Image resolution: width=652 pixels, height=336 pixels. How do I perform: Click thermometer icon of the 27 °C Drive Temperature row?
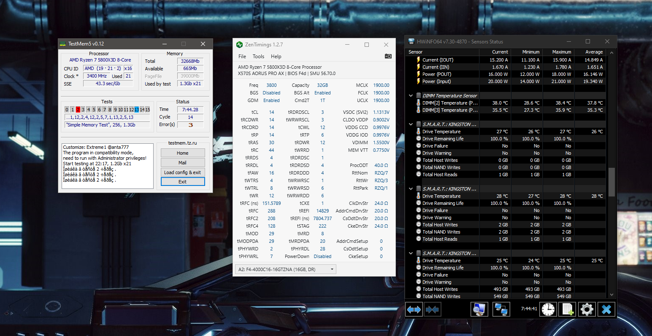418,132
